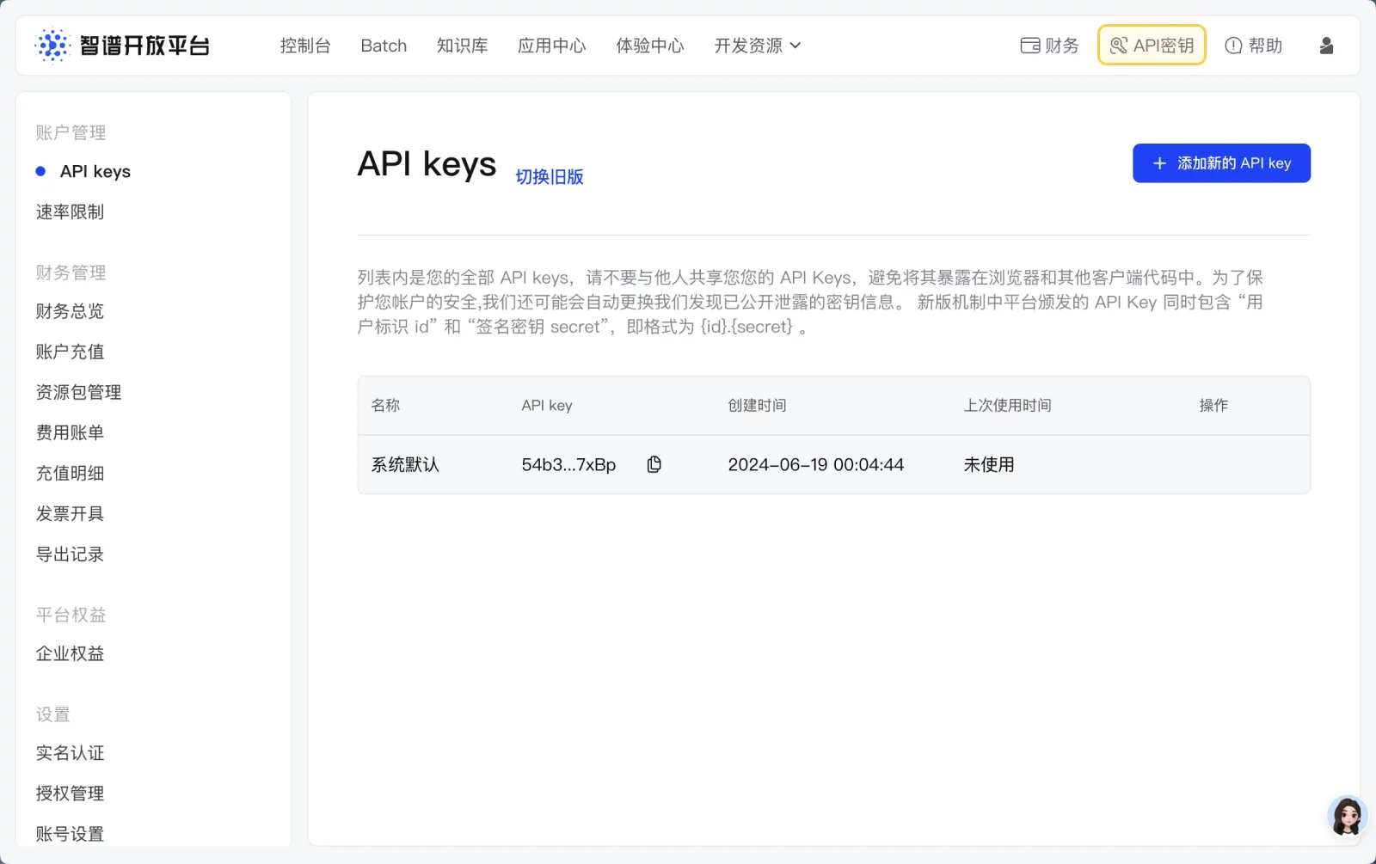
Task: Open 体验中心 from the navigation bar
Action: coord(650,46)
